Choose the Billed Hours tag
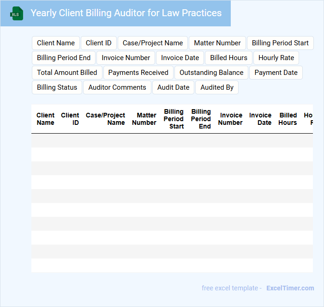 (228, 58)
